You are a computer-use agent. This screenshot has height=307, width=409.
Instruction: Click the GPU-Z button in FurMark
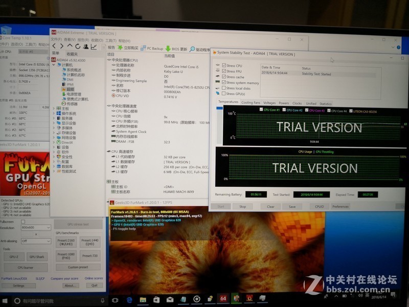click(x=14, y=257)
